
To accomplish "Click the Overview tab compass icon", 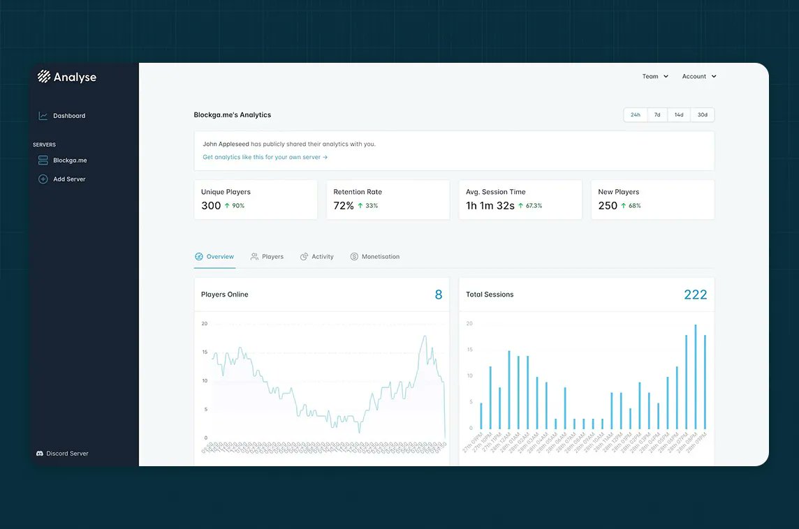I will point(199,257).
